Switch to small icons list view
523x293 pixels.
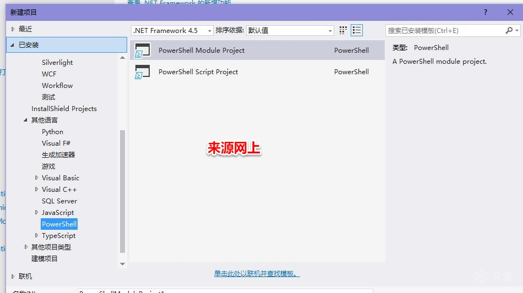point(357,30)
